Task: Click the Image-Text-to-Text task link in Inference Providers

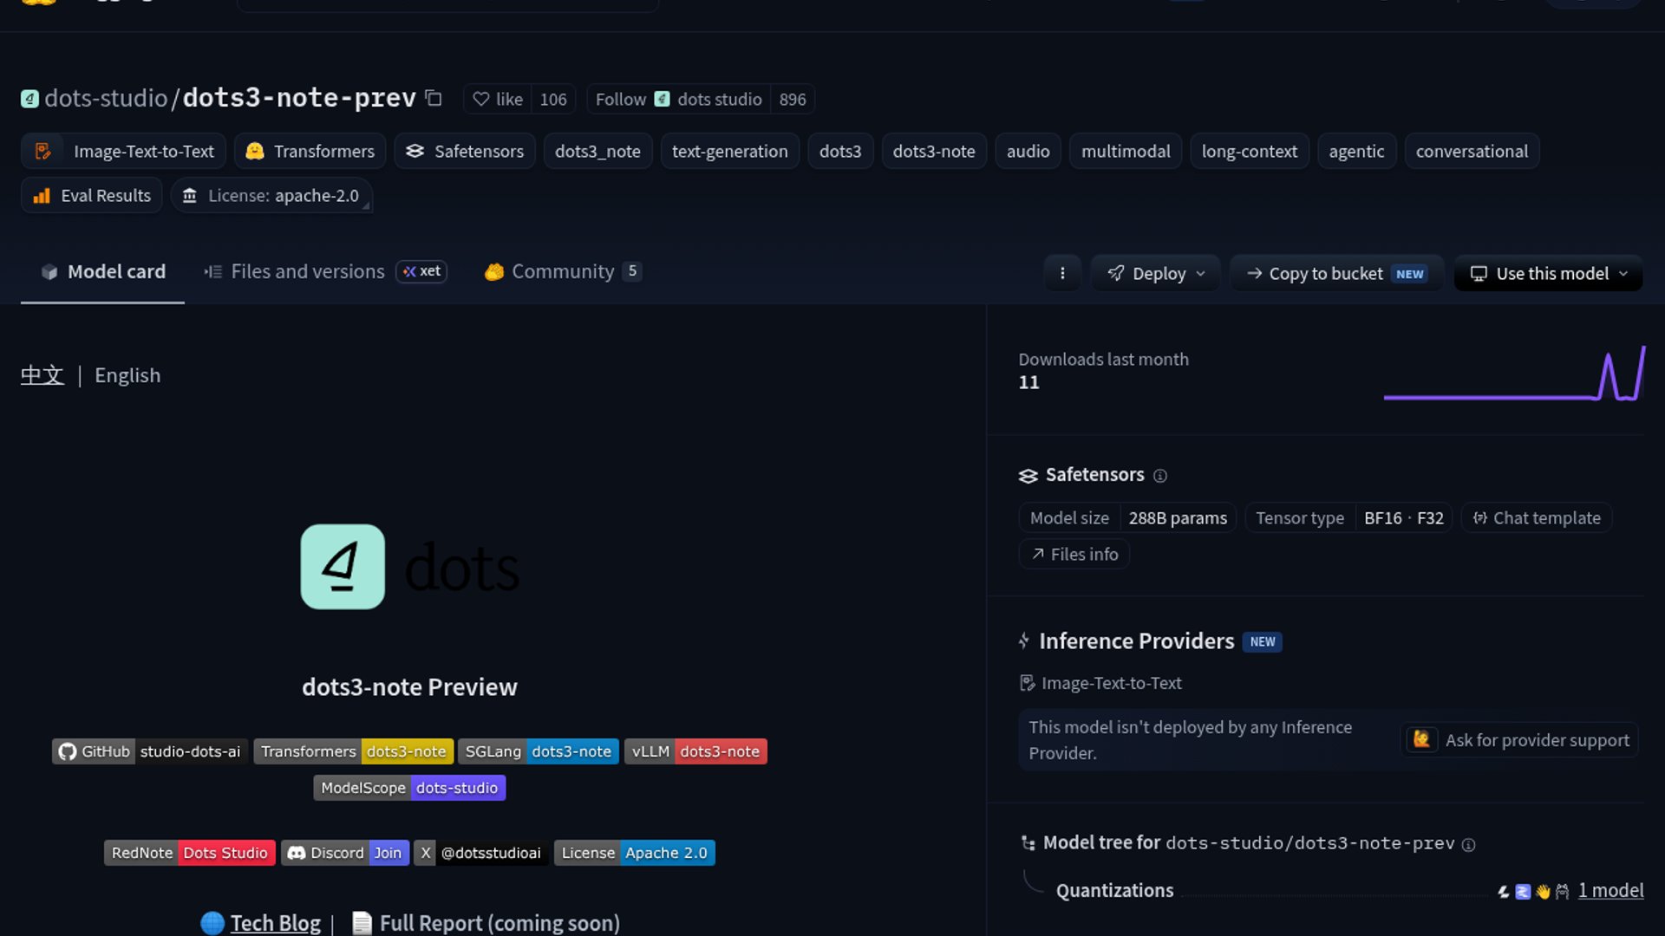Action: click(1101, 684)
